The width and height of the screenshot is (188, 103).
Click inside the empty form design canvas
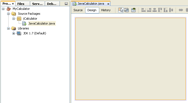[x=131, y=59]
